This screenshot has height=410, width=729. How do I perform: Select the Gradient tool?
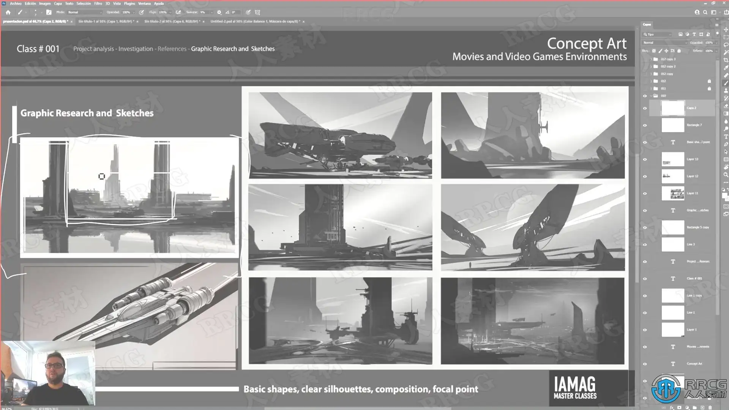point(726,114)
